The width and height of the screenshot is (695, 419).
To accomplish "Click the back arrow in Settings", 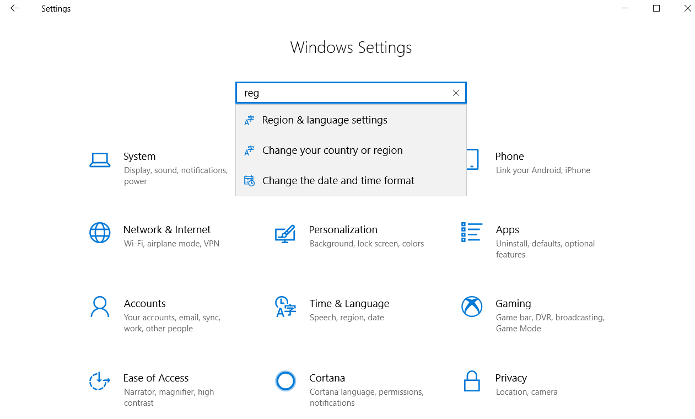I will 14,8.
